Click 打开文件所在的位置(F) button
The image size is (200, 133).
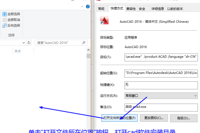point(119,118)
